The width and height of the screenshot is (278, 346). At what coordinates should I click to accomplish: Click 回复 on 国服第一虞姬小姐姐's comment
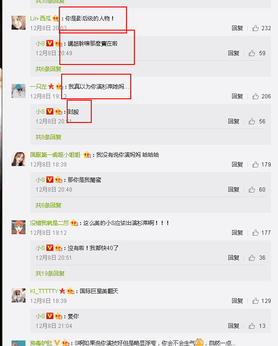coord(237,164)
